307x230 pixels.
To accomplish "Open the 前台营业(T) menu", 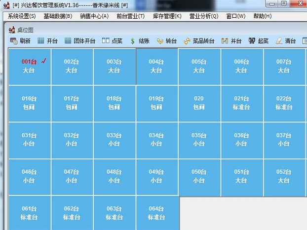I will [131, 16].
